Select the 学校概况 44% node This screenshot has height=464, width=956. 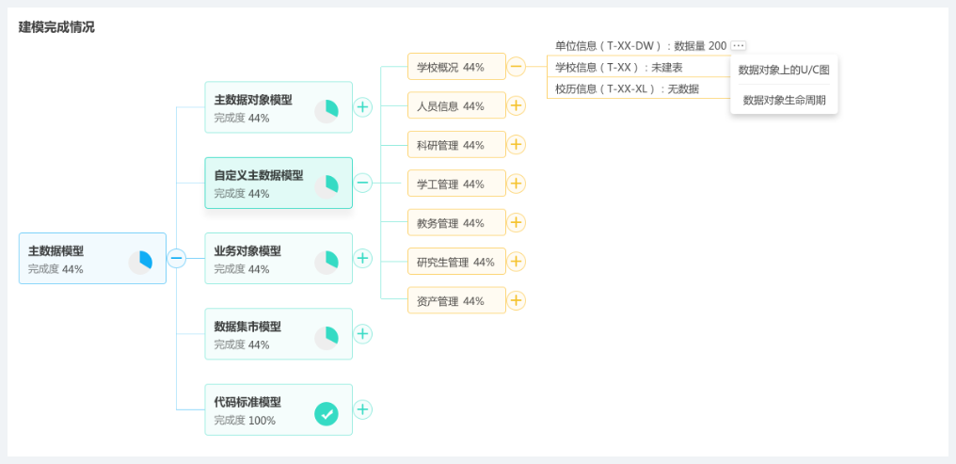click(x=456, y=67)
